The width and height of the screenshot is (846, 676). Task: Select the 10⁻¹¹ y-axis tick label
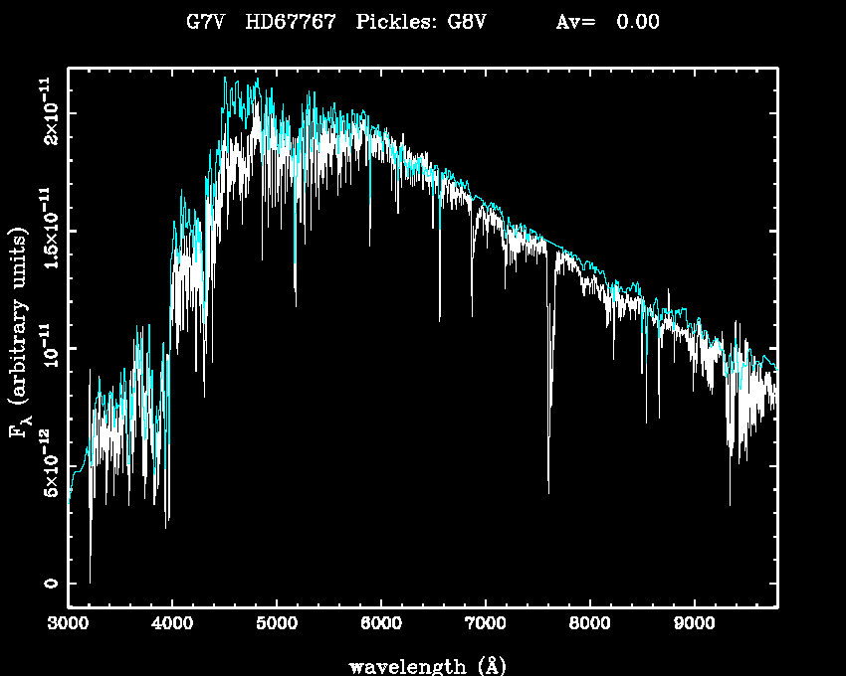[47, 348]
